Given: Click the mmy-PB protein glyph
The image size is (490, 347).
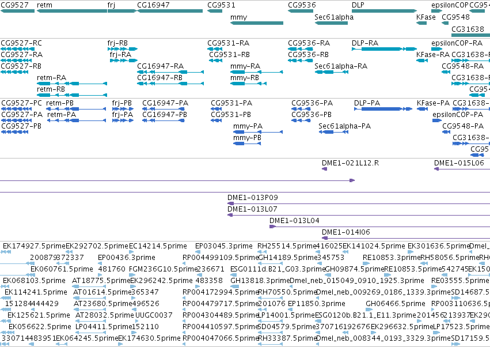Looking at the screenshot, I should [x=247, y=144].
